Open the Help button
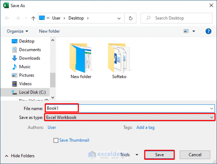The width and height of the screenshot is (217, 164). [x=208, y=31]
